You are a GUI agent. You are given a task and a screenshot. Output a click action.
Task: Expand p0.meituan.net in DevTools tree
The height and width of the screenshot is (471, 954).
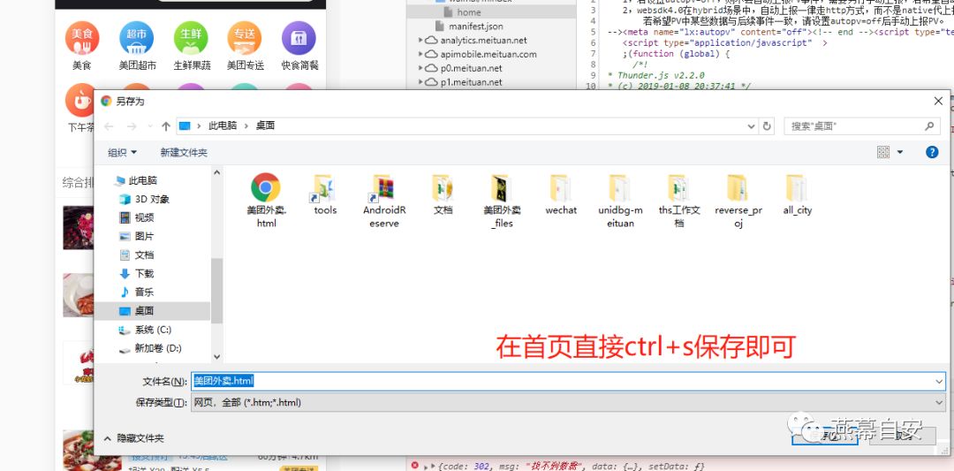420,68
